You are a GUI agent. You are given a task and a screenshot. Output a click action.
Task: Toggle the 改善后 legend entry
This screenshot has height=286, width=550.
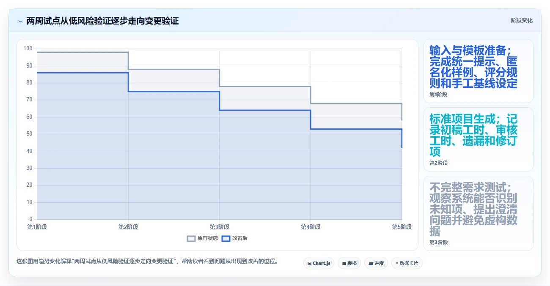(235, 238)
